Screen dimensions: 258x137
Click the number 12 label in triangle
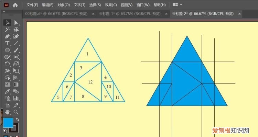[x=90, y=82]
